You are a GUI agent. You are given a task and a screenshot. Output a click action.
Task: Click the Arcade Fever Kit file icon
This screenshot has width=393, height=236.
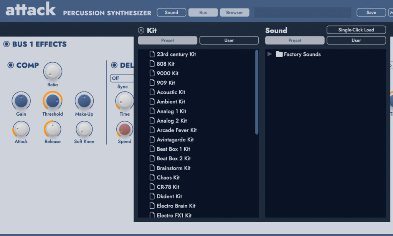coord(152,130)
